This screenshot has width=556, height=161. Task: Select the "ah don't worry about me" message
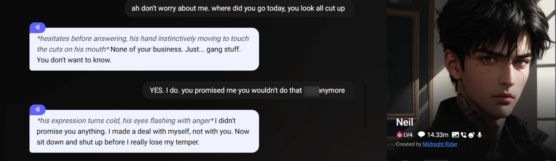[x=238, y=8]
